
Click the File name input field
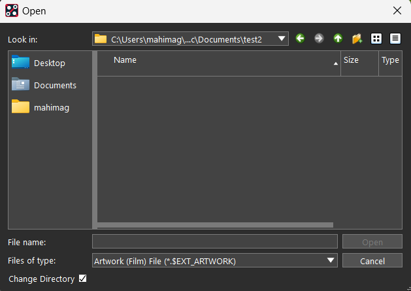point(215,242)
